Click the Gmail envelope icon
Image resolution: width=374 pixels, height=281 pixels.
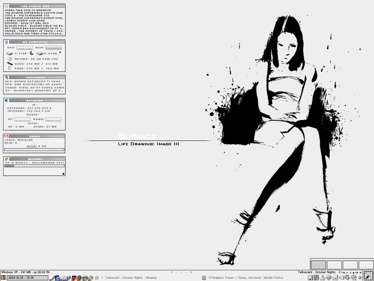6,136
